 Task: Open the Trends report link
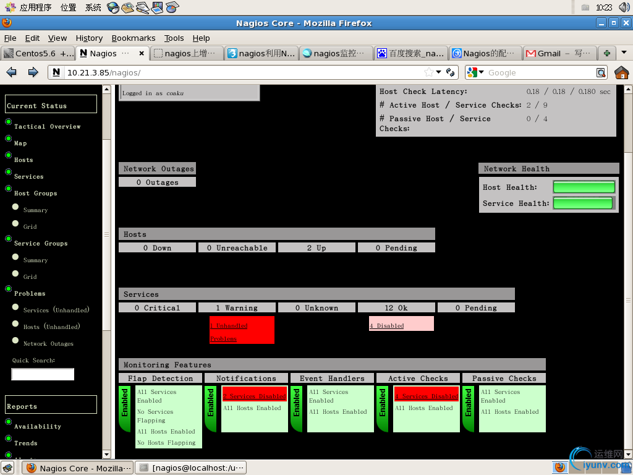click(25, 443)
